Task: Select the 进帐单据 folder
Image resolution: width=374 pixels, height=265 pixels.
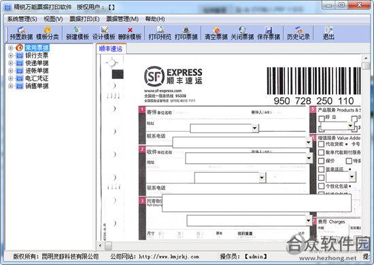Action: 37,71
